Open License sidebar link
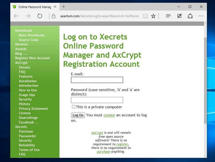Screen dimensions: 215x162 pos(25,113)
